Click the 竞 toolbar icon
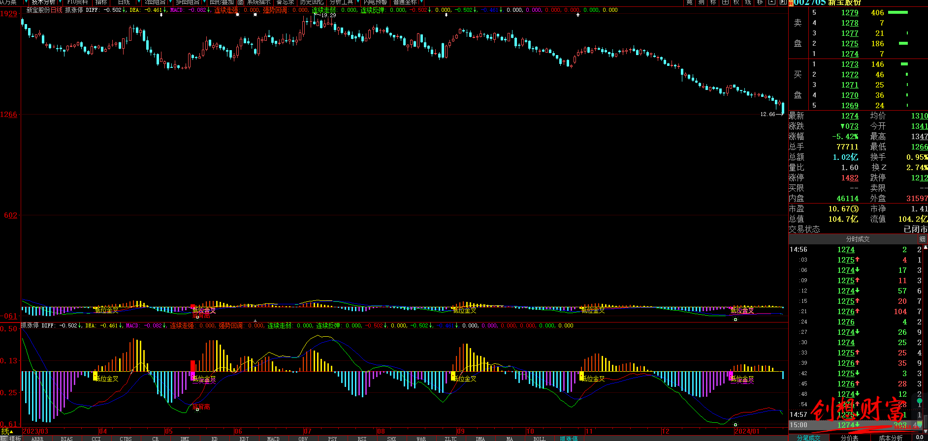Image resolution: width=928 pixels, height=441 pixels. 689,2
